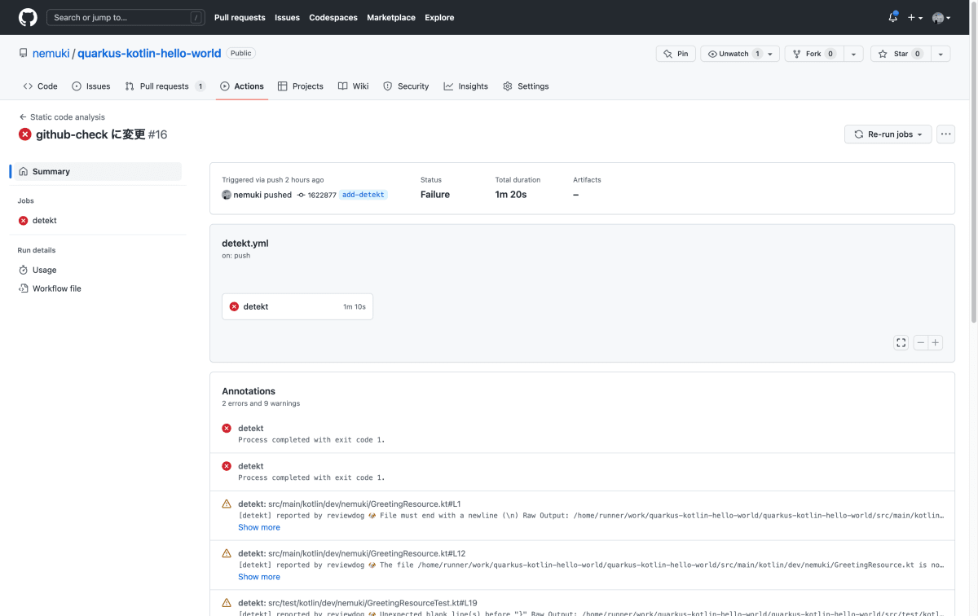Expand the Fork dropdown caret
Screen dimensions: 978x616
point(852,54)
